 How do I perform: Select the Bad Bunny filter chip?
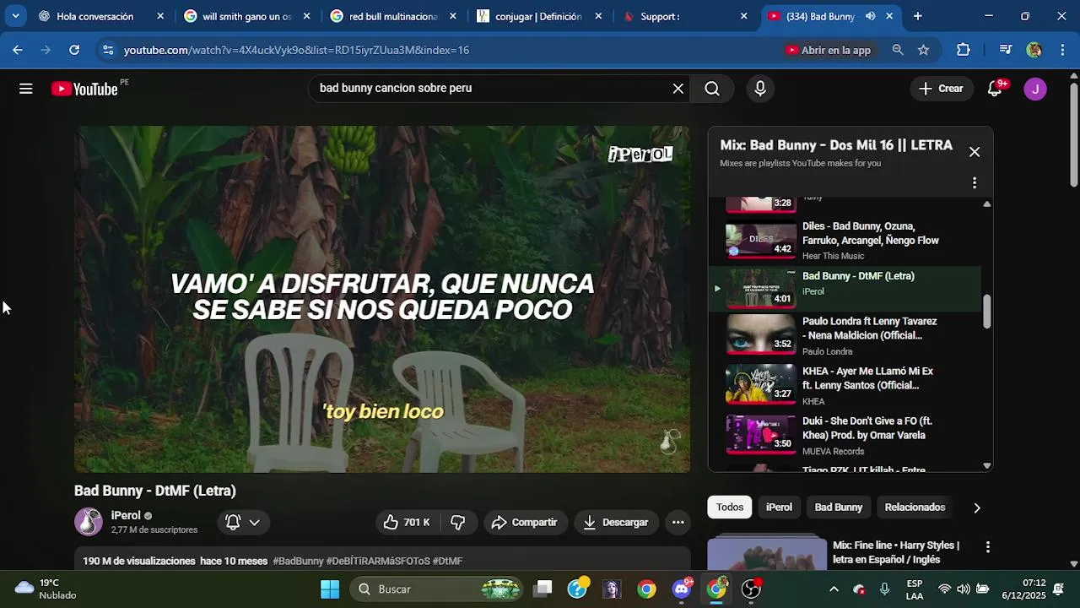(x=839, y=508)
